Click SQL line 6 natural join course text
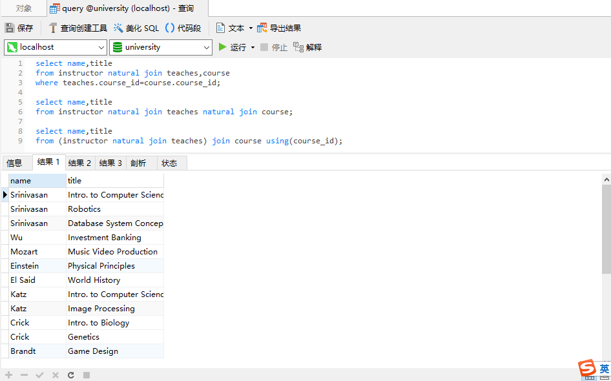This screenshot has height=381, width=611. (247, 112)
